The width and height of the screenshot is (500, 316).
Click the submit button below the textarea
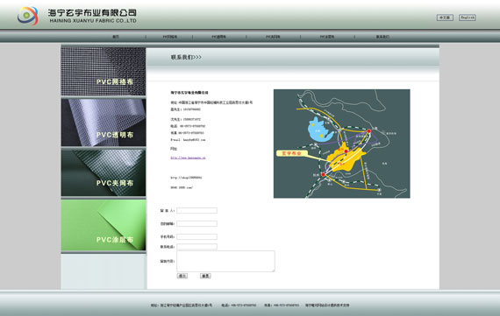point(182,276)
